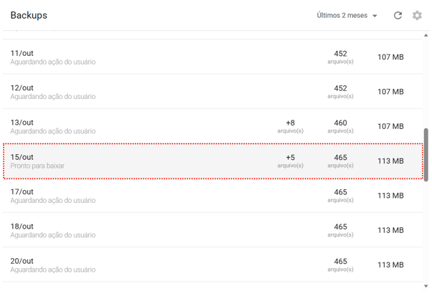Click the 113 MB size on 20/out
The width and height of the screenshot is (432, 299).
390,265
